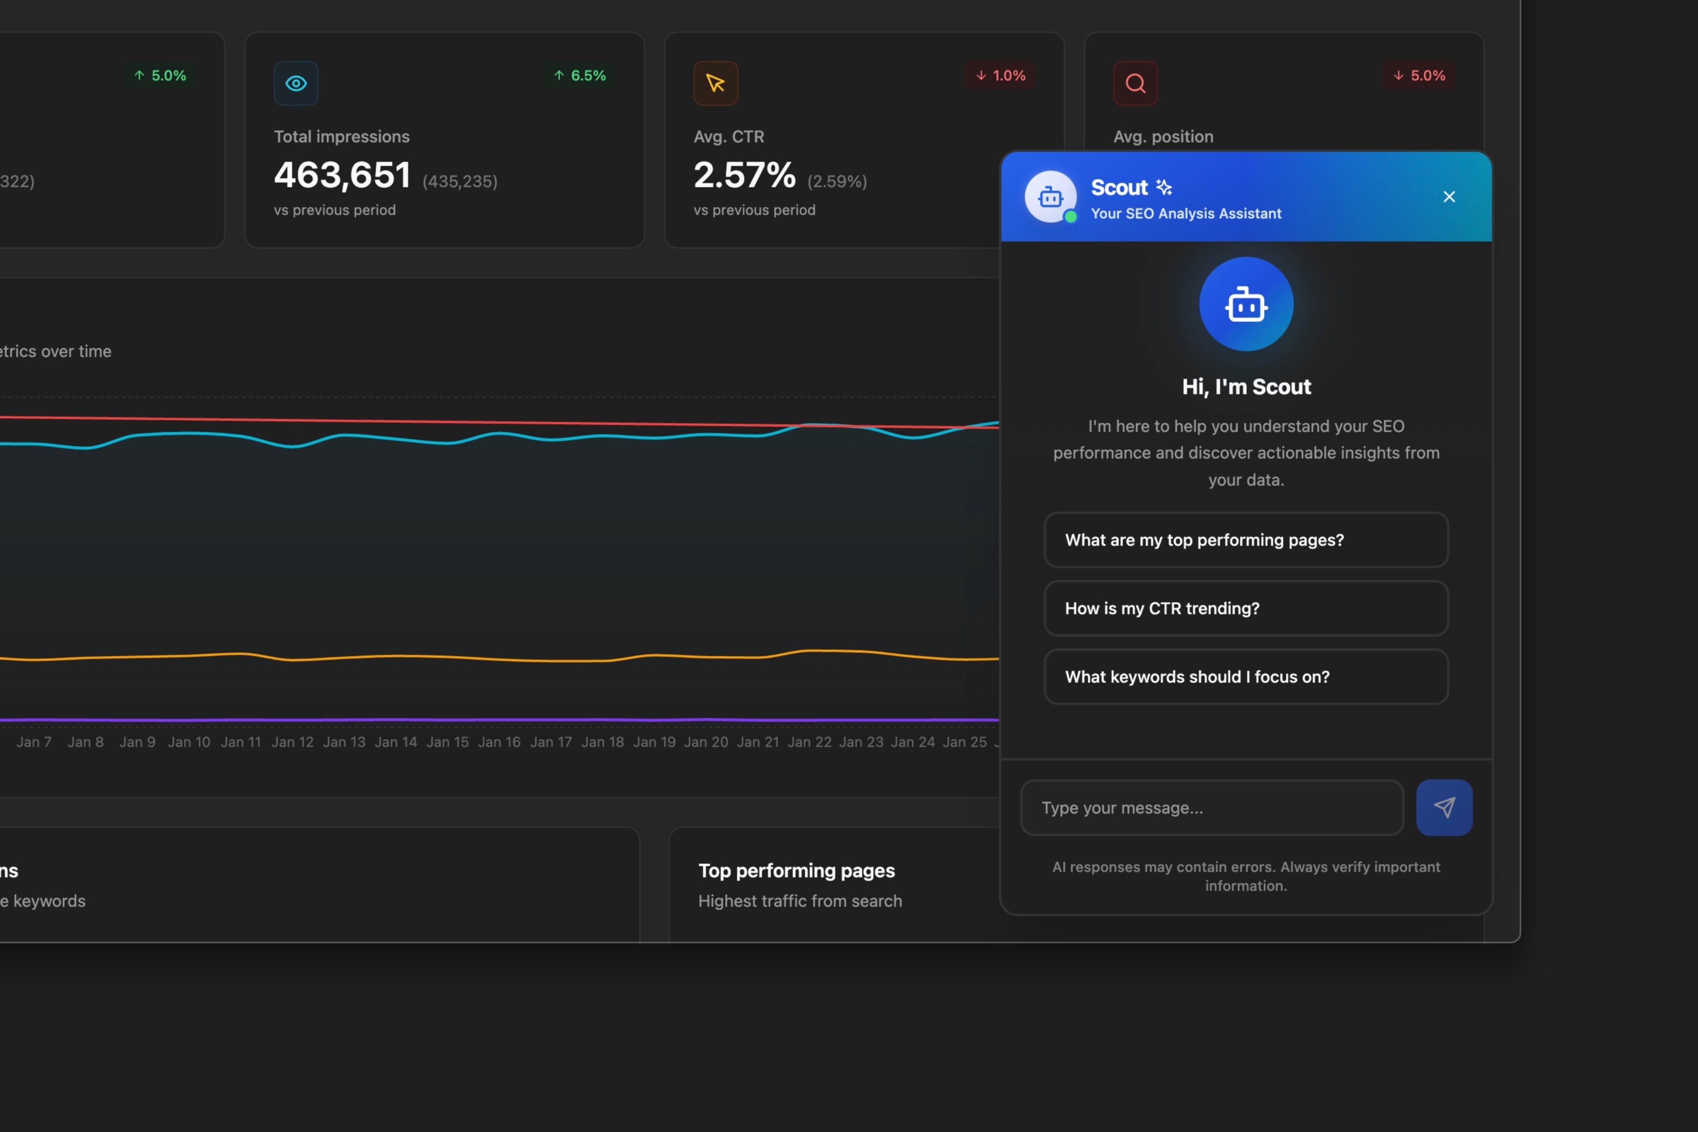Click the sparkle icon next to Scout title
This screenshot has width=1698, height=1132.
click(x=1164, y=187)
